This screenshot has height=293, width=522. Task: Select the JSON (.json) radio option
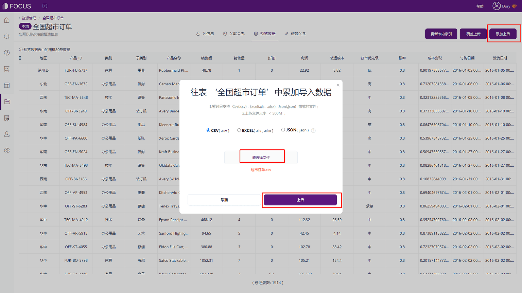(283, 130)
